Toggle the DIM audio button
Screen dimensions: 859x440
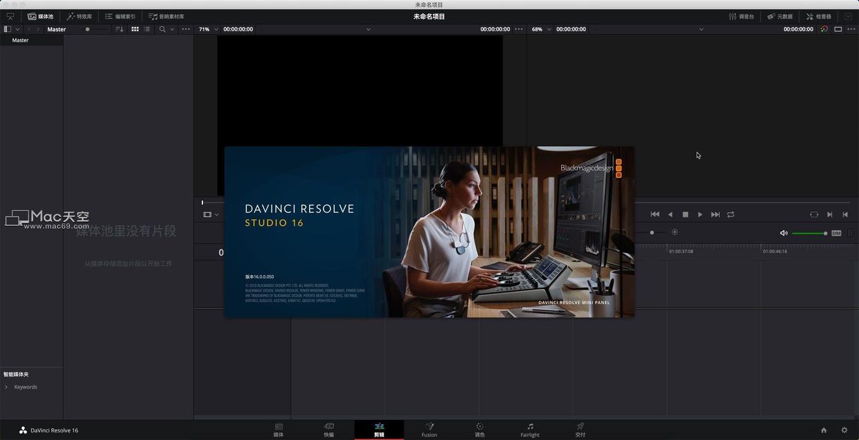(836, 233)
